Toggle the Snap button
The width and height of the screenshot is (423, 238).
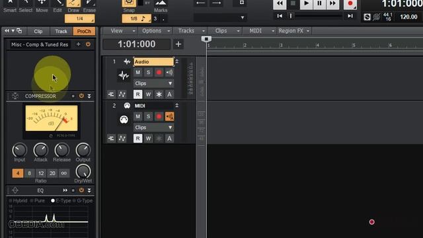[129, 4]
